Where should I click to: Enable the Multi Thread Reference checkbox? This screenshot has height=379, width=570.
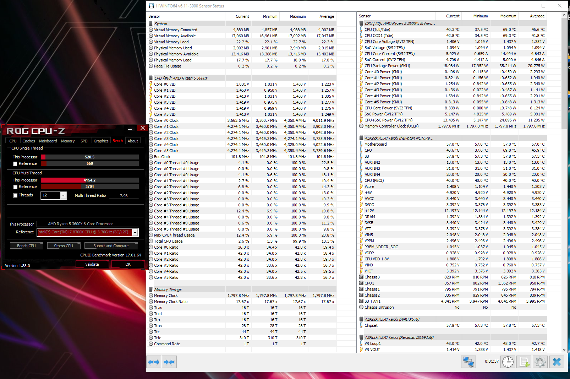click(15, 187)
